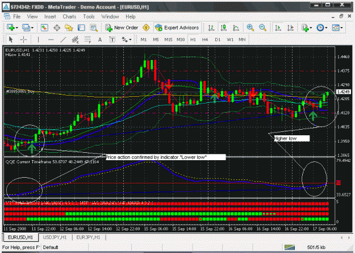Click the New Order button

122,28
